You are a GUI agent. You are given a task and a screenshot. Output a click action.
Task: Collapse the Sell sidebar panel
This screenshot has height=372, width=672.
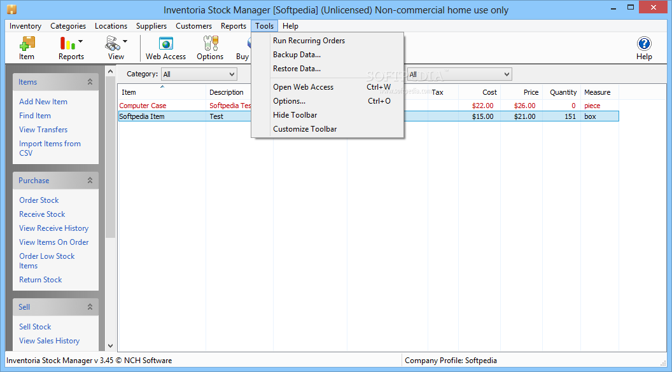(x=90, y=307)
